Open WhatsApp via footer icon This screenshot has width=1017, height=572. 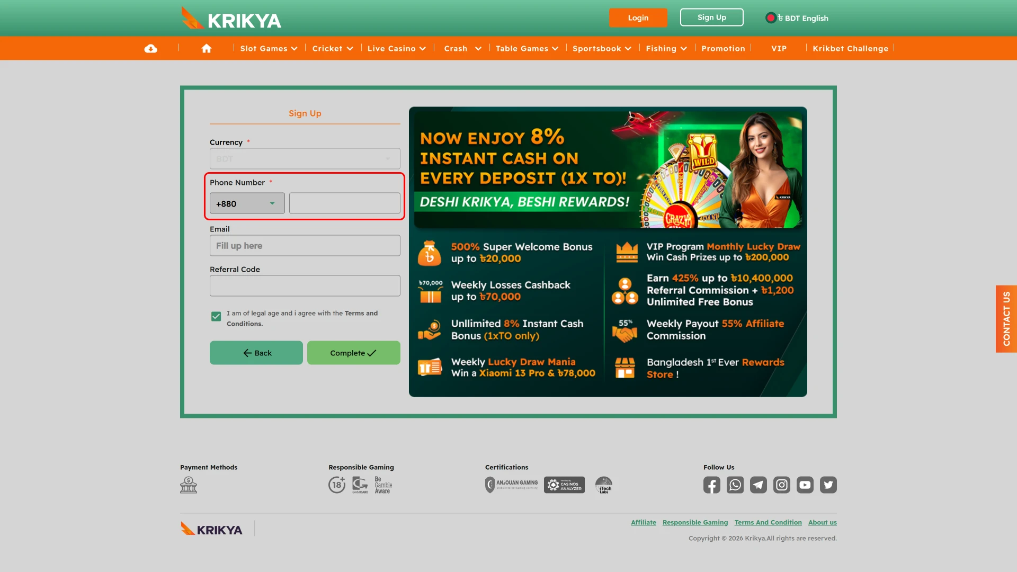click(735, 485)
